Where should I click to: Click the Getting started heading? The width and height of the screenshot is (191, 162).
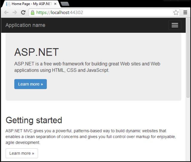click(x=34, y=120)
